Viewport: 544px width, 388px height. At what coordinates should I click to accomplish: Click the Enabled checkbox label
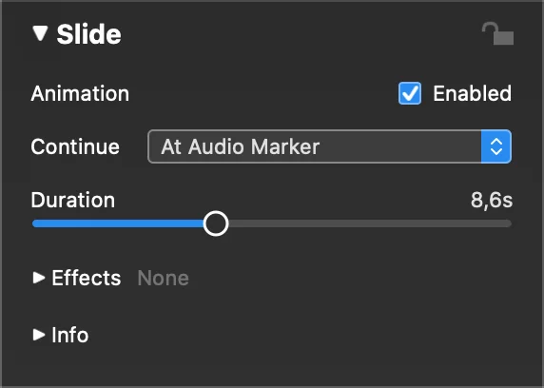[x=472, y=93]
